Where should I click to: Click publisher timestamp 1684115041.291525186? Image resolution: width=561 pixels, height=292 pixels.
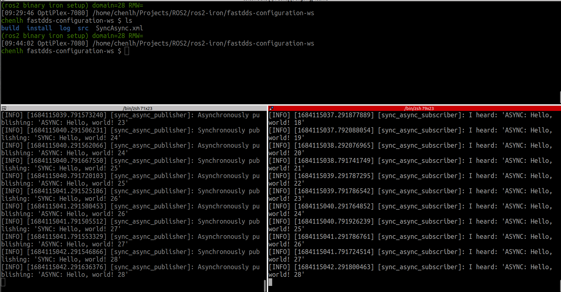coord(67,191)
